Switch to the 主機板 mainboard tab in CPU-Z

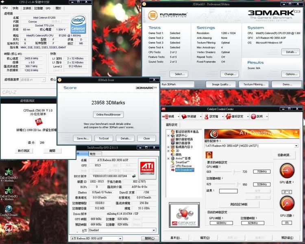coord(27,8)
